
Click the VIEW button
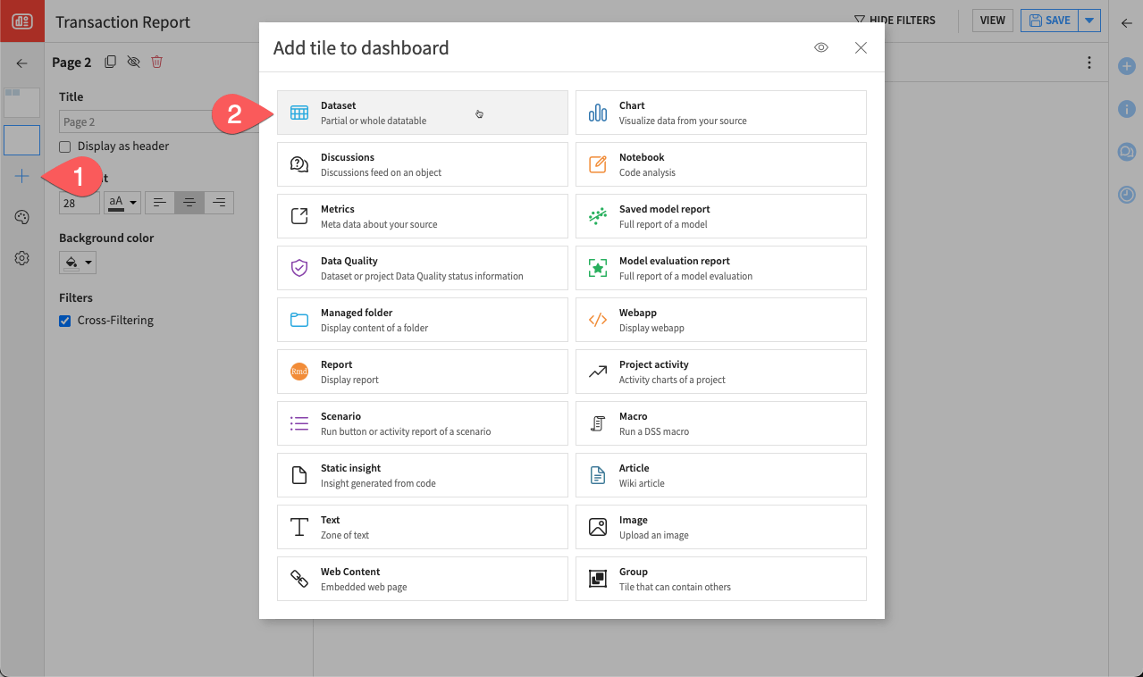992,20
